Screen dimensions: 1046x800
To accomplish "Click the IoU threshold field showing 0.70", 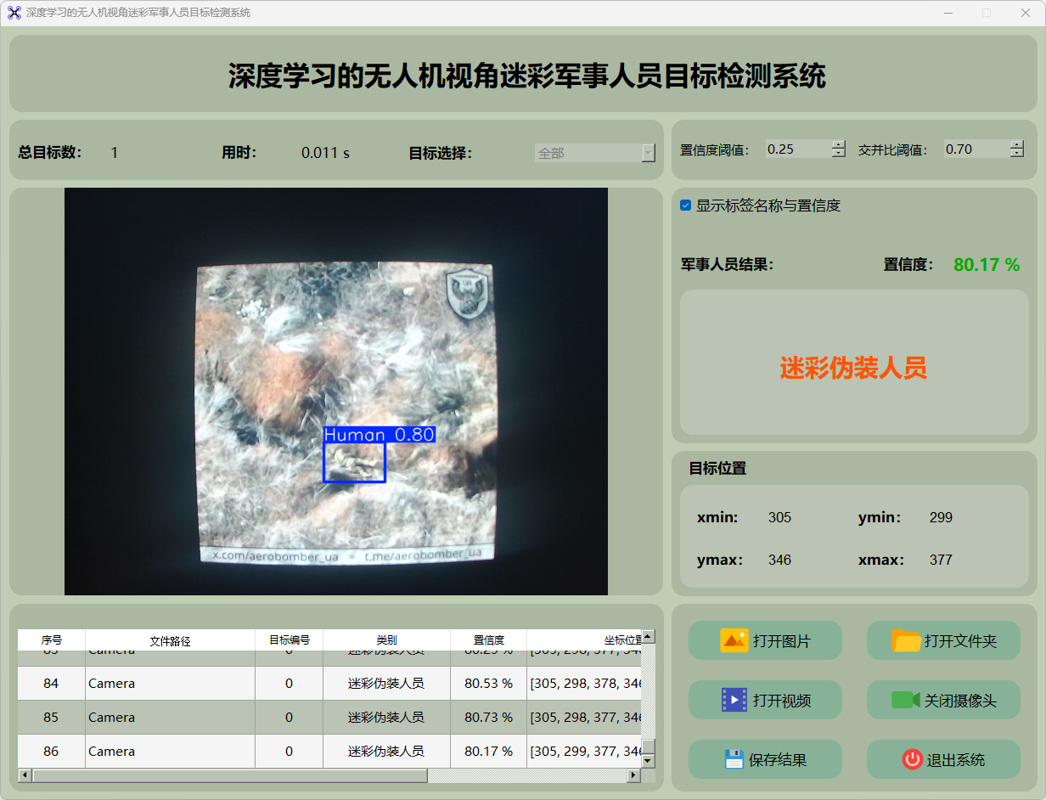I will click(x=975, y=149).
